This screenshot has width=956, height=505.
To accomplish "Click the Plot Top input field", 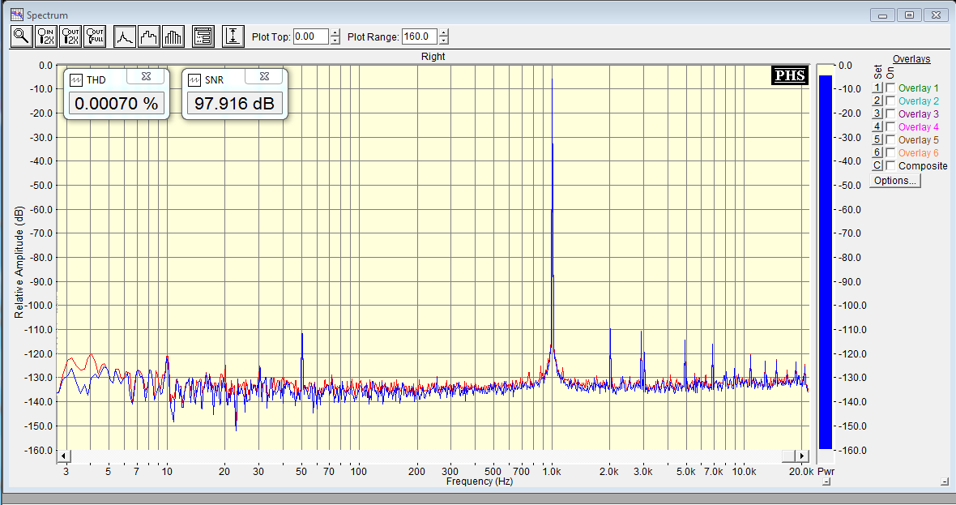I will [x=311, y=36].
